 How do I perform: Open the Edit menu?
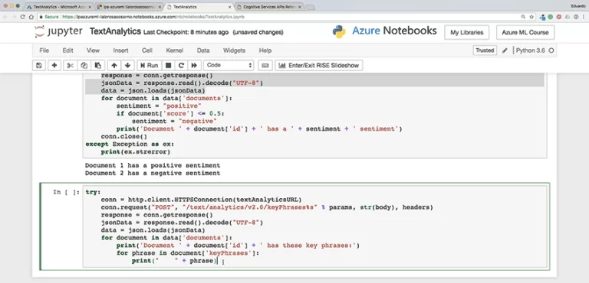[67, 50]
